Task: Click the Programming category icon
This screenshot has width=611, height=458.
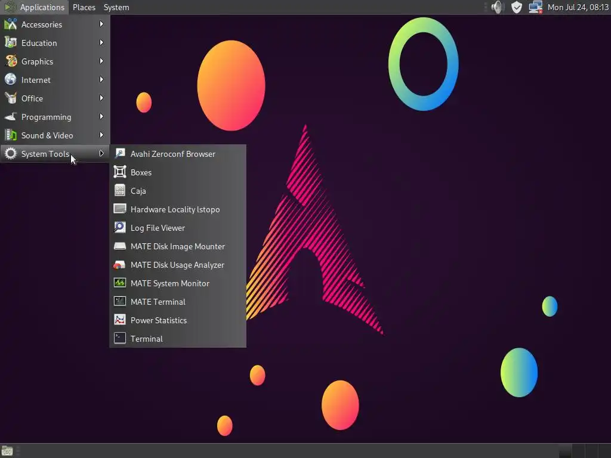Action: [11, 116]
